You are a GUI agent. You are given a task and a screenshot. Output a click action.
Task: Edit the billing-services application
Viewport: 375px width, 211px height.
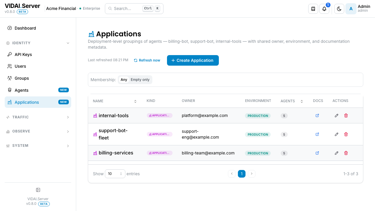tap(337, 153)
